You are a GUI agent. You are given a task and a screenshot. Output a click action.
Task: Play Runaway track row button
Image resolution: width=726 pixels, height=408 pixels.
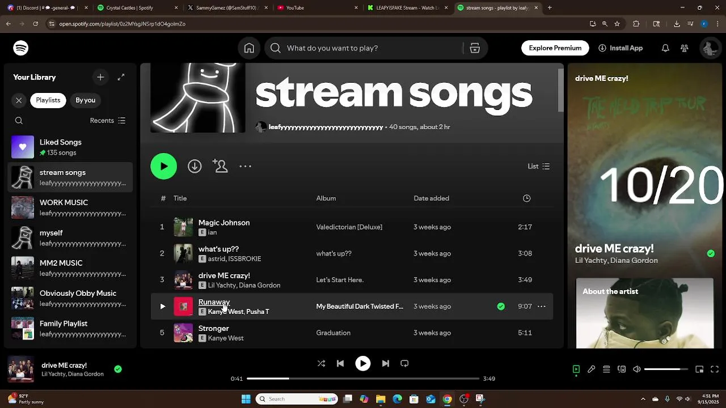click(162, 307)
